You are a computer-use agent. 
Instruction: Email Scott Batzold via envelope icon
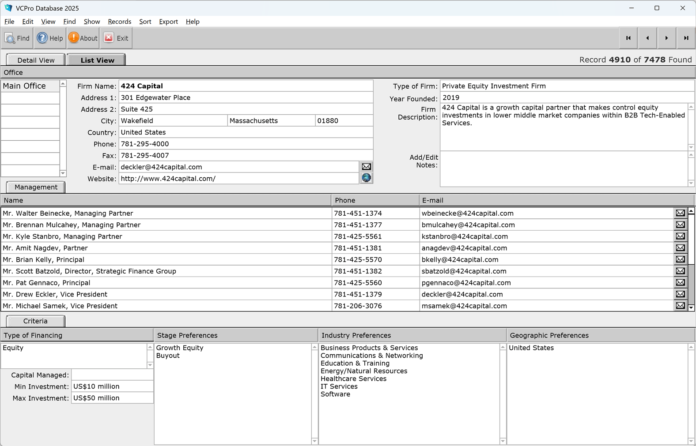coord(681,271)
